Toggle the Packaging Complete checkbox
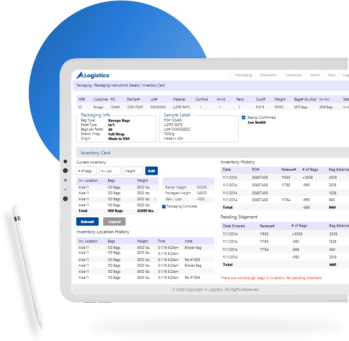 164,207
